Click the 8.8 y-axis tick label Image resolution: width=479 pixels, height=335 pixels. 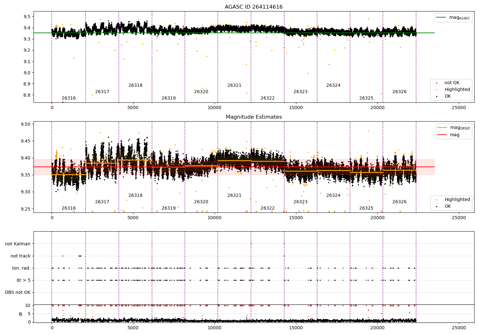(27, 95)
